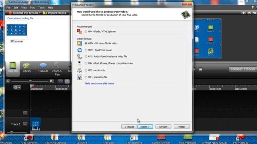Screen dimensions: 257x144
Task: Click the first preview toolbar icon at top right
Action: coord(244,13)
